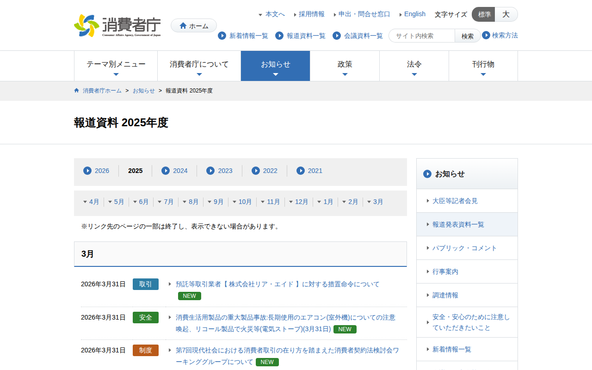Click the Consumer Affairs Agency logo
This screenshot has width=592, height=370.
[x=117, y=25]
